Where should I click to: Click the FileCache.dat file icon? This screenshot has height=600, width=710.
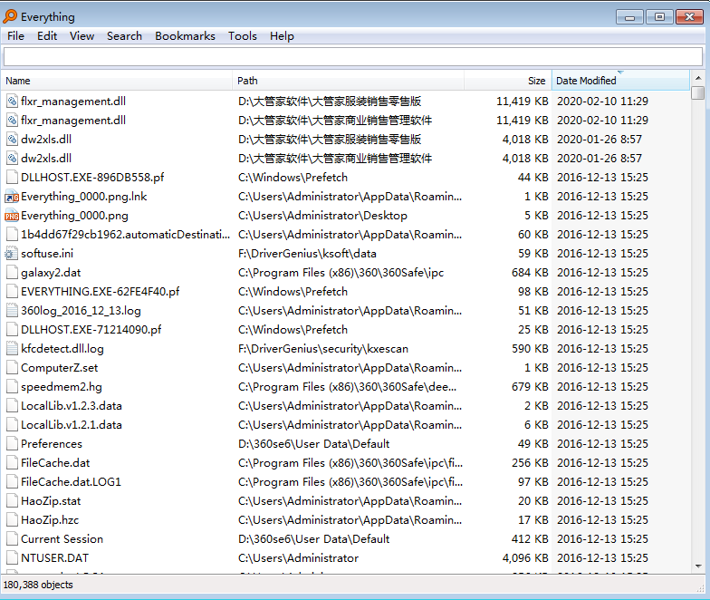click(13, 463)
